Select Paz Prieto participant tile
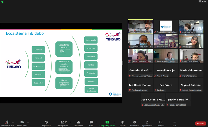The width and height of the screenshot is (208, 127). click(x=166, y=85)
